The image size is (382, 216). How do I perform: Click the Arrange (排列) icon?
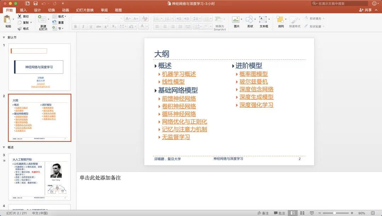click(280, 19)
